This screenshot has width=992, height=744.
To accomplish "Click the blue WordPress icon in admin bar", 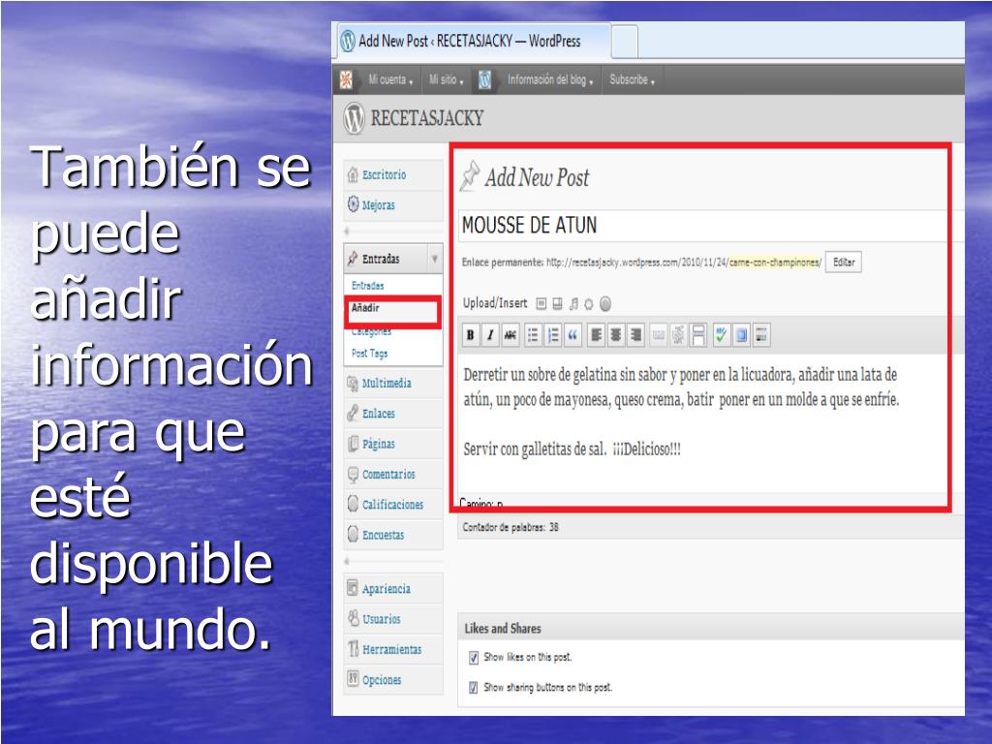I will coord(484,79).
